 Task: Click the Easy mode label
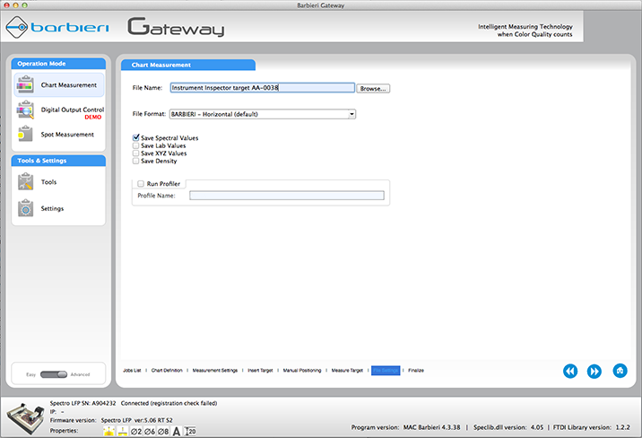30,374
